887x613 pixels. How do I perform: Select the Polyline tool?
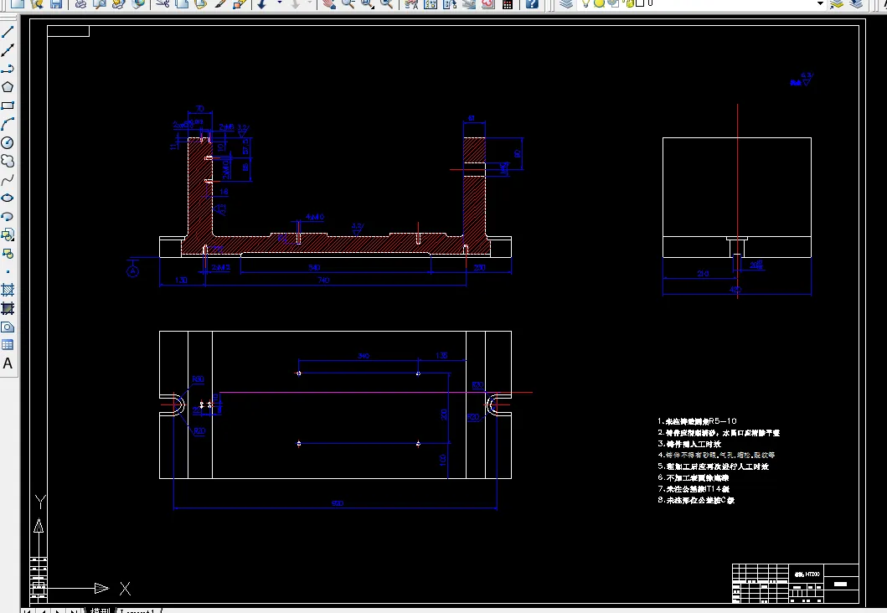pos(8,69)
